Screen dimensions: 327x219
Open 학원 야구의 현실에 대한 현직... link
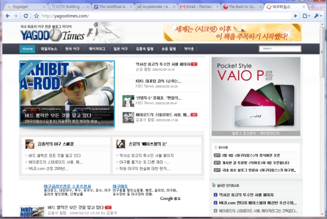click(x=145, y=168)
